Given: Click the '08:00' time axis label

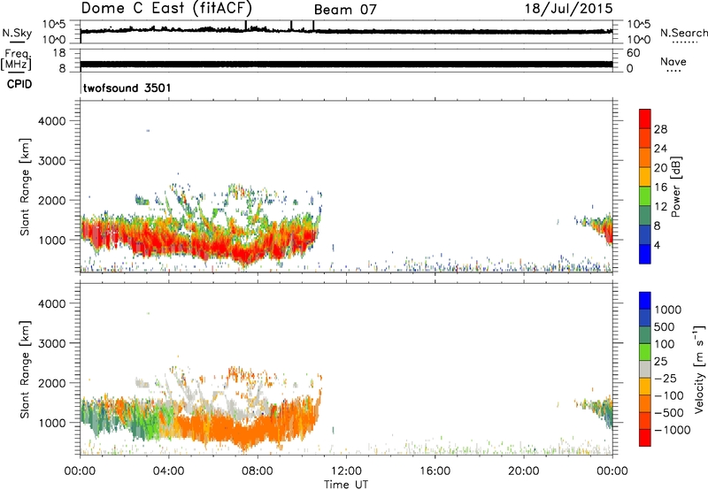Looking at the screenshot, I should [257, 471].
